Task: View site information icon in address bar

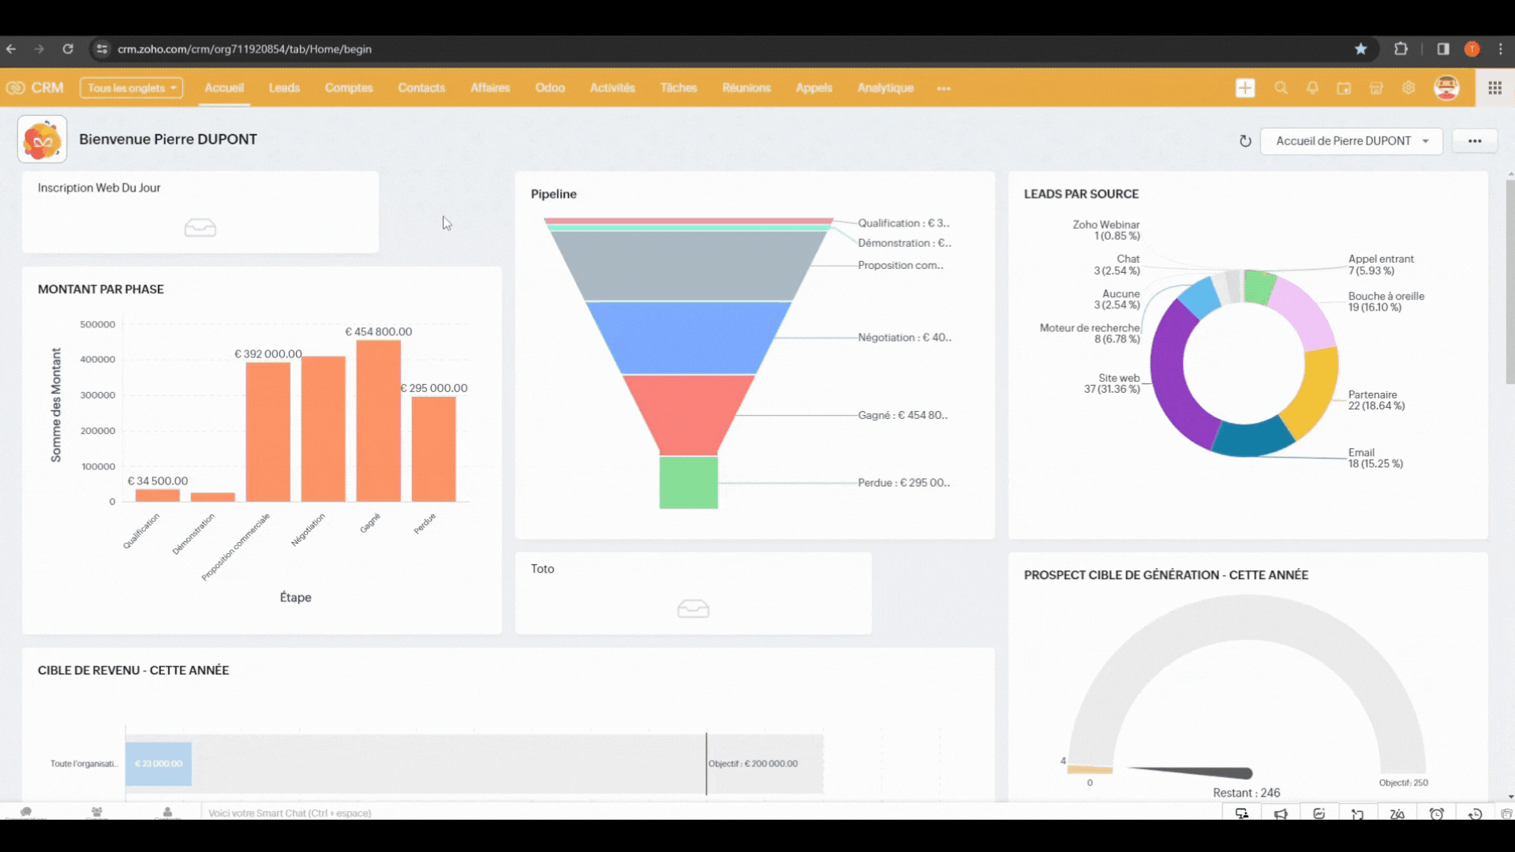Action: [x=102, y=49]
